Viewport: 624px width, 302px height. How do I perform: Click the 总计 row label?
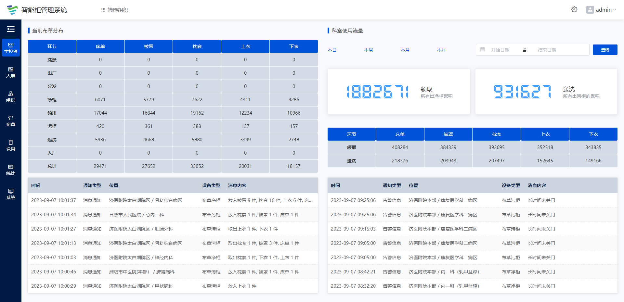point(52,166)
